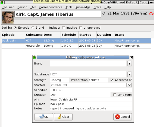Tick the Long-term checkbox

115,95
